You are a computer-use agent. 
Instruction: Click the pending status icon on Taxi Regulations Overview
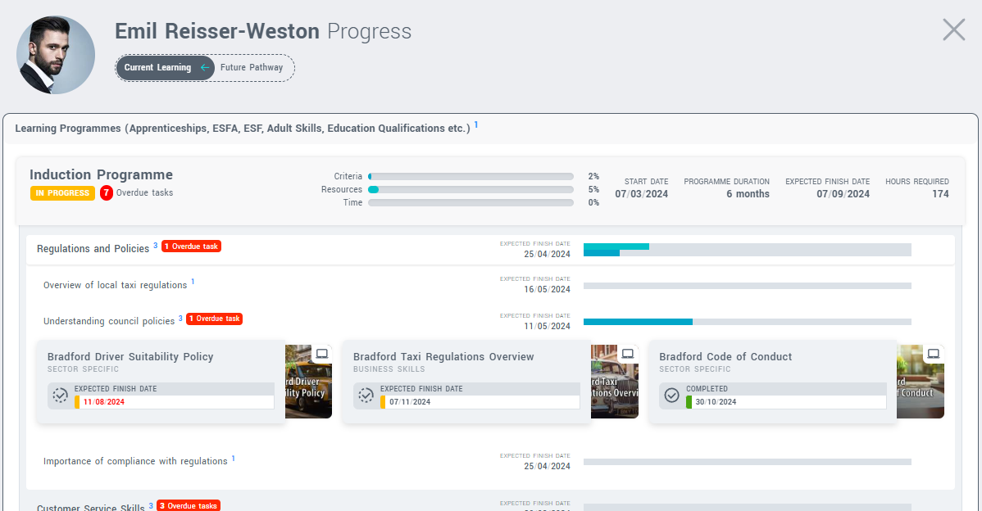[366, 396]
